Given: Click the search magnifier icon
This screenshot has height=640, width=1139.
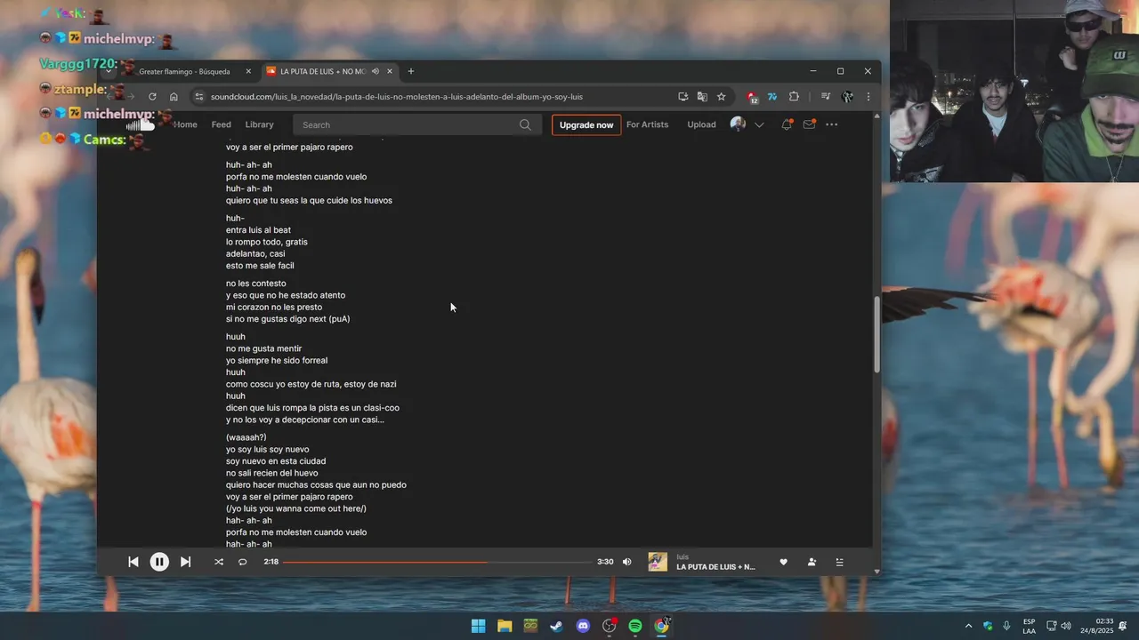Looking at the screenshot, I should coord(525,124).
